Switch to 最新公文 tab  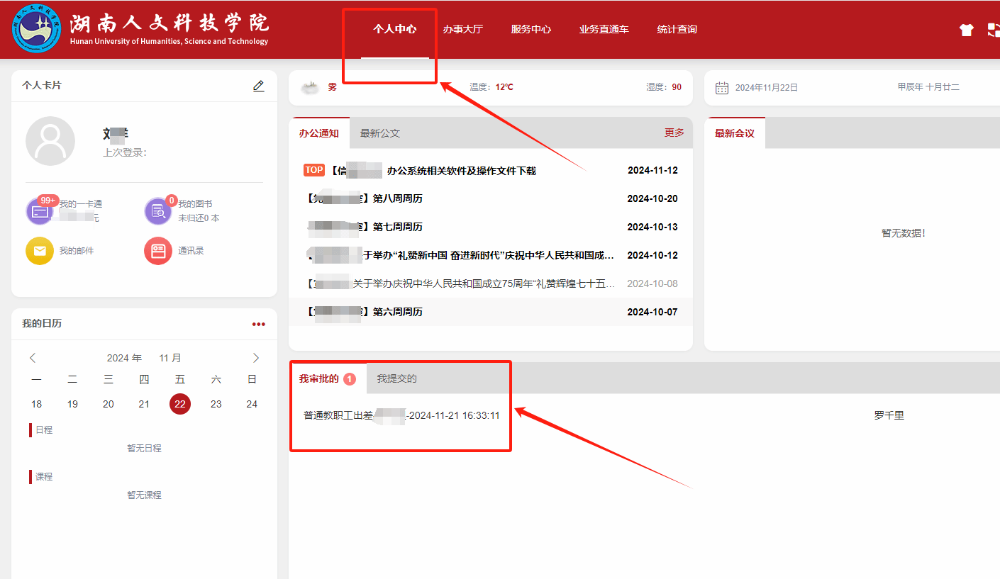point(379,133)
